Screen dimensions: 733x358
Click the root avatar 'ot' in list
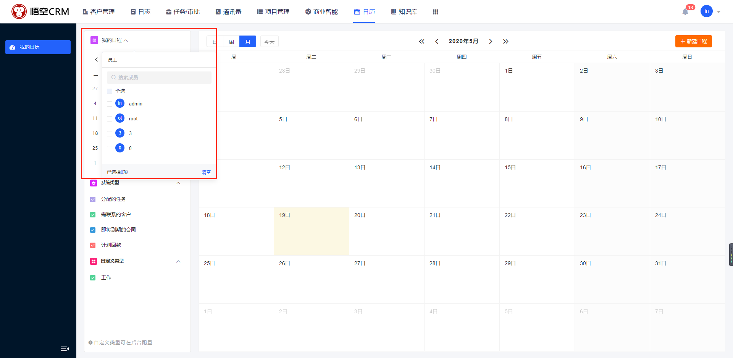pyautogui.click(x=120, y=118)
